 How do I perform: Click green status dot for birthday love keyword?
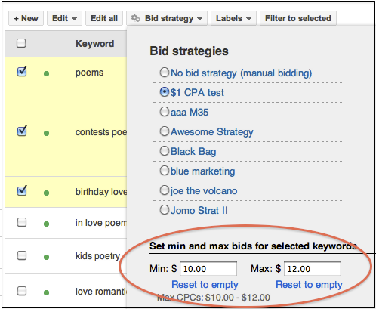tap(46, 193)
